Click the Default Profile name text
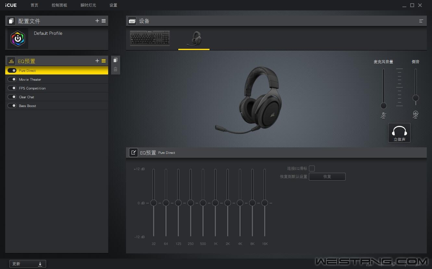Image resolution: width=432 pixels, height=269 pixels. [48, 33]
